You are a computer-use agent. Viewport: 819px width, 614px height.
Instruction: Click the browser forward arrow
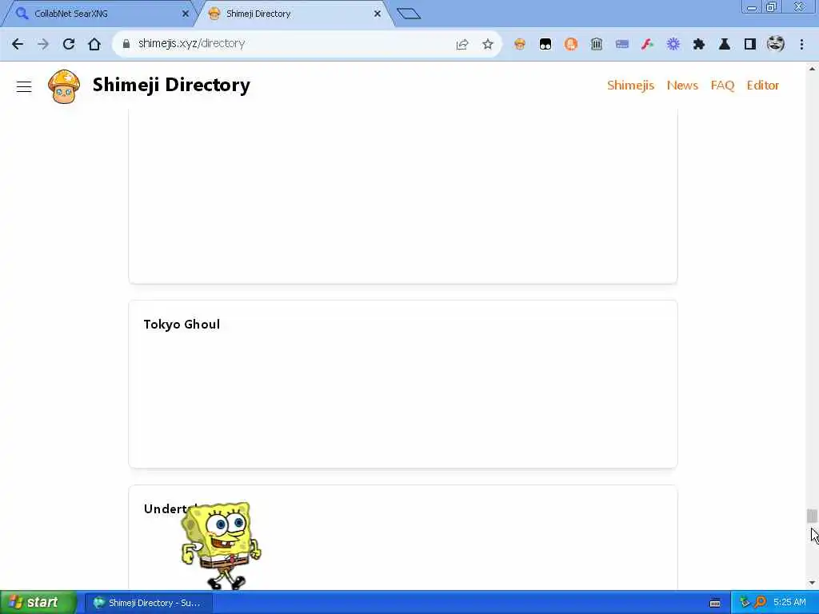point(43,44)
